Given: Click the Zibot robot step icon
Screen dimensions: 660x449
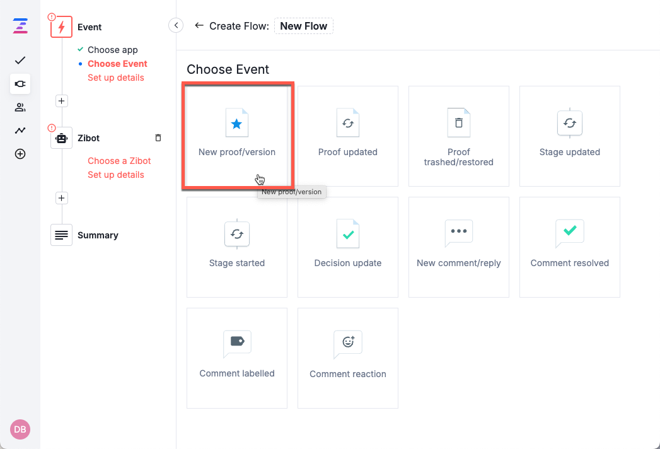Looking at the screenshot, I should coord(61,137).
